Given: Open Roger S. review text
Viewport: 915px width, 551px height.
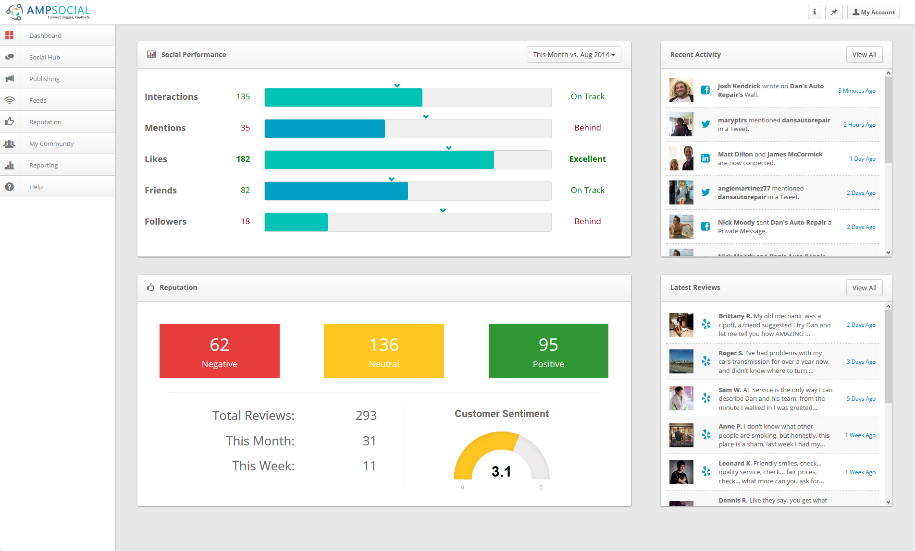Looking at the screenshot, I should [x=774, y=362].
